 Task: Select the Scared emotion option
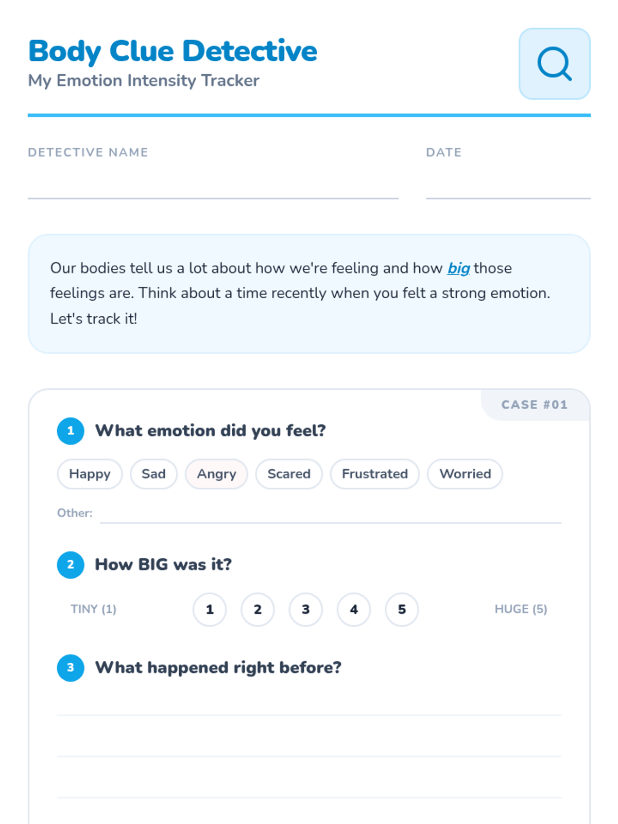pos(289,474)
